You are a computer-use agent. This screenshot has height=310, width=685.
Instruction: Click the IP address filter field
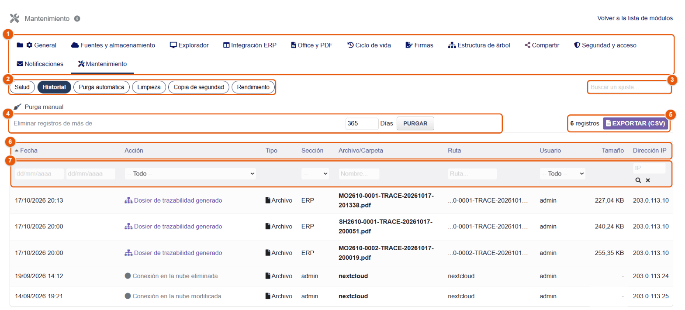[x=649, y=168]
